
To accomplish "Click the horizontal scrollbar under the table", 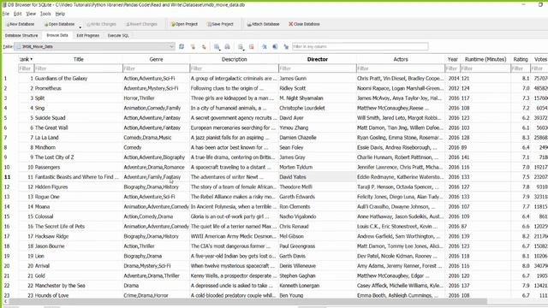I will (248, 301).
